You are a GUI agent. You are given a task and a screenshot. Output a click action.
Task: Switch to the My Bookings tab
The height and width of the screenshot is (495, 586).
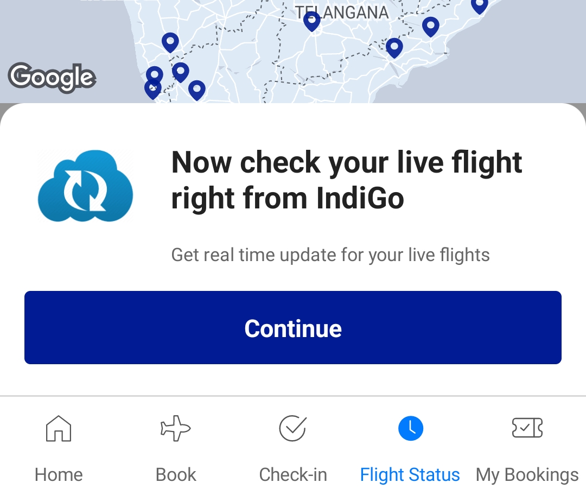pyautogui.click(x=527, y=474)
